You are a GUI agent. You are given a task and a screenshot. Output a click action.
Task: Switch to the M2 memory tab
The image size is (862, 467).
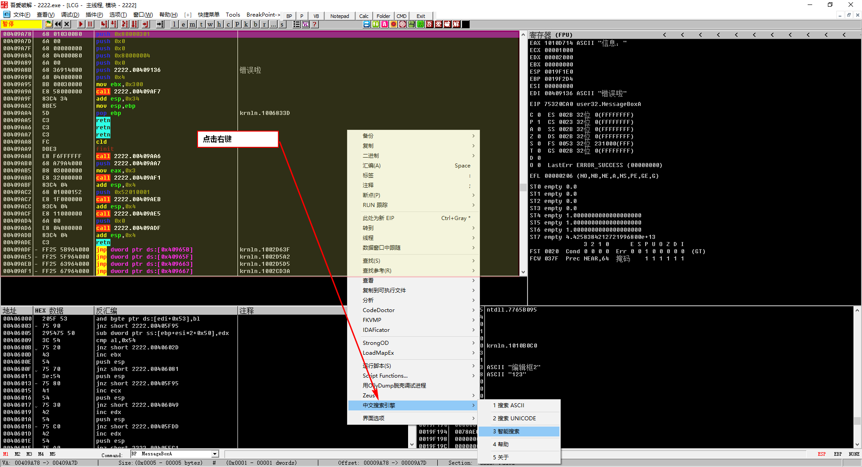pyautogui.click(x=18, y=454)
